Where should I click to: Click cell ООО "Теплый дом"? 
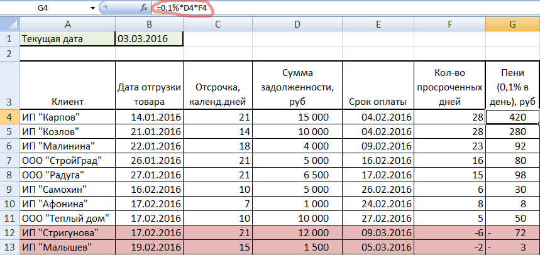(x=67, y=218)
